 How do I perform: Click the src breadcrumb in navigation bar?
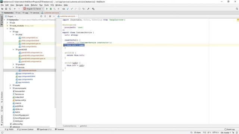(18, 13)
